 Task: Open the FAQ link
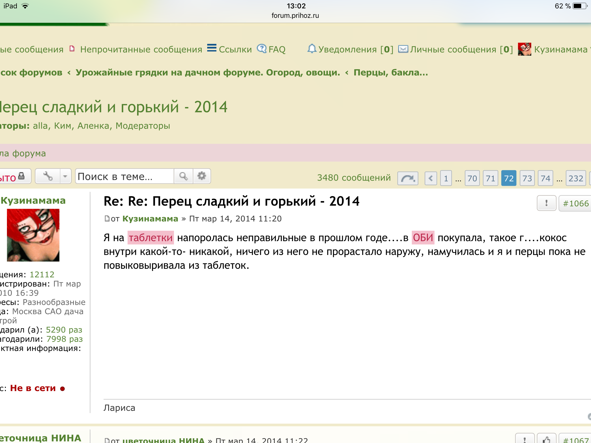click(277, 49)
